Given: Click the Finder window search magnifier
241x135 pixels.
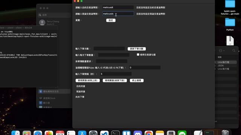Looking at the screenshot, I should (233, 51).
